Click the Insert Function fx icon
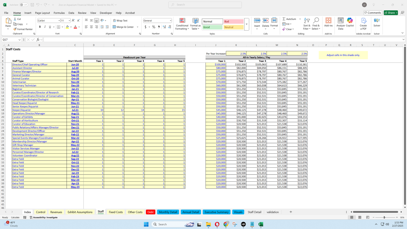 [x=38, y=40]
